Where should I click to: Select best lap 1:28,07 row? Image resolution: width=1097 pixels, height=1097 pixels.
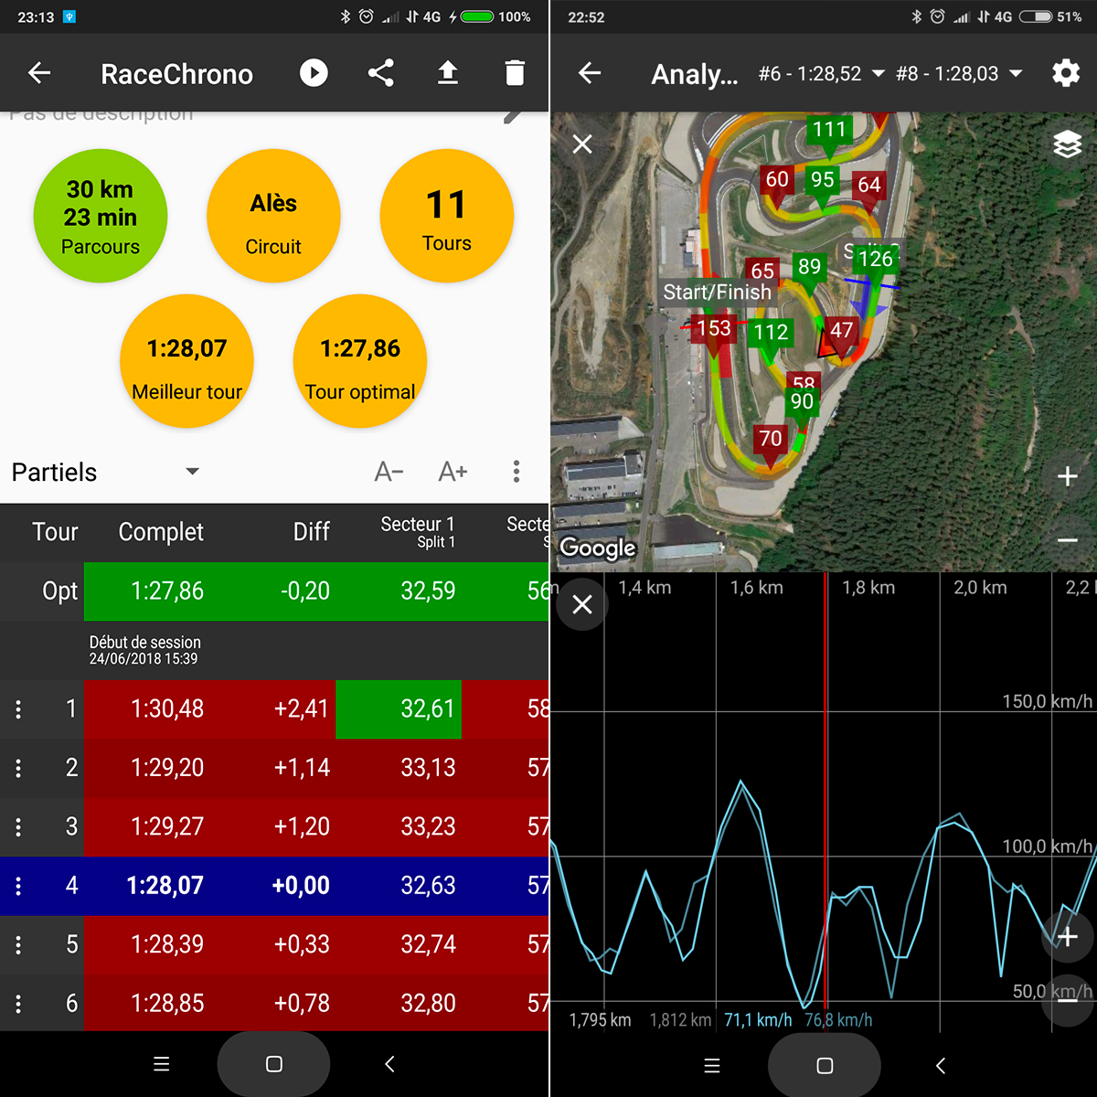click(x=274, y=886)
